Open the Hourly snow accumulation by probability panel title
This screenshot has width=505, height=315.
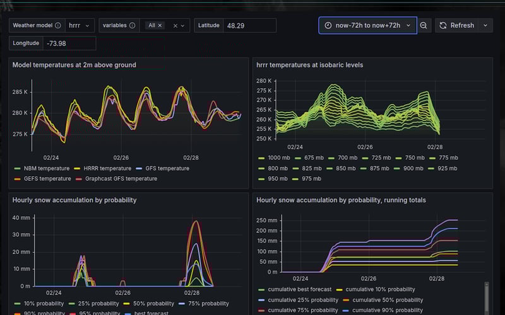pos(74,200)
